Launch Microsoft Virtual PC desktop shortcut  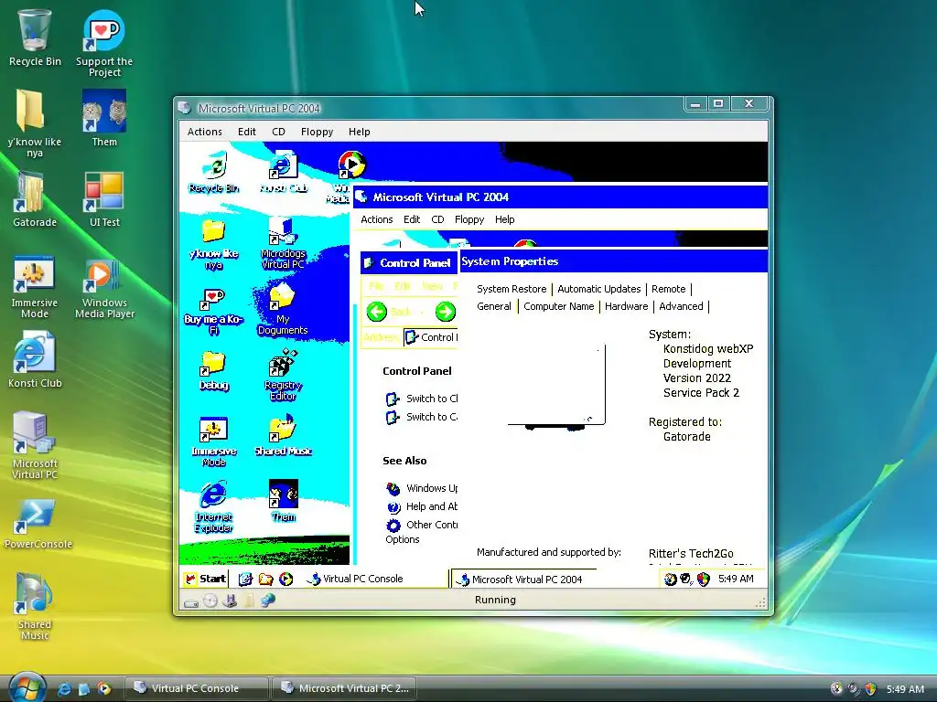click(35, 445)
